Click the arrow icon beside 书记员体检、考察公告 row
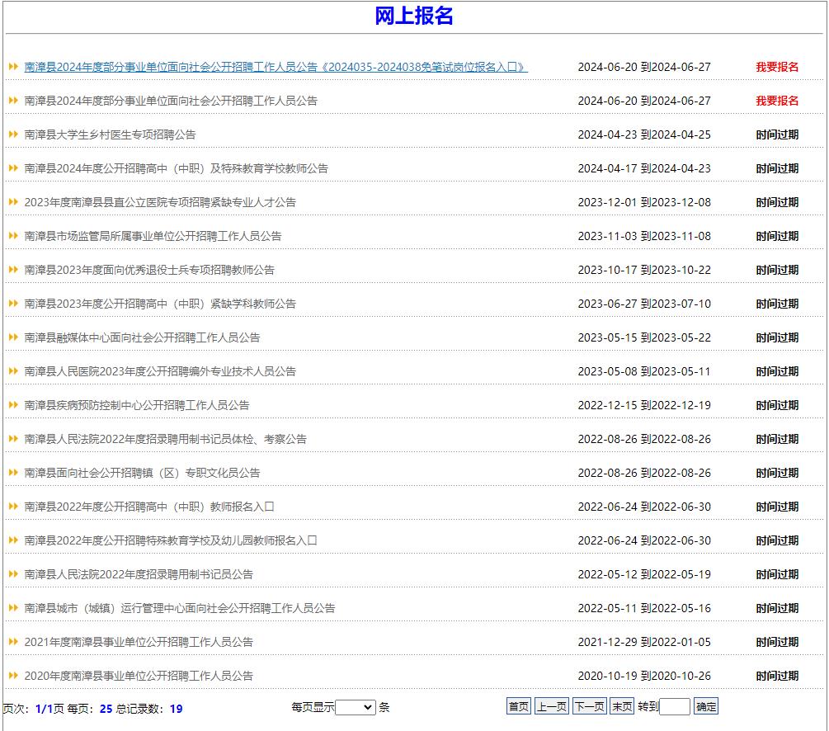The width and height of the screenshot is (829, 731). (x=13, y=439)
